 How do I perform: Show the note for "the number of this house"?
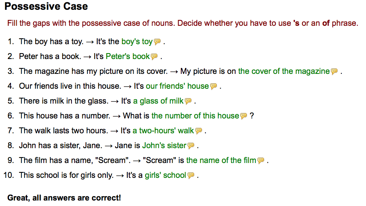coord(243,116)
